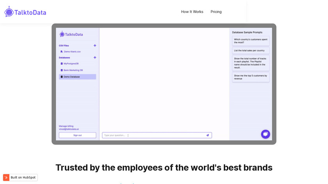Add a new CSV file with plus icon
Screen dimensions: 328x184
click(x=95, y=46)
